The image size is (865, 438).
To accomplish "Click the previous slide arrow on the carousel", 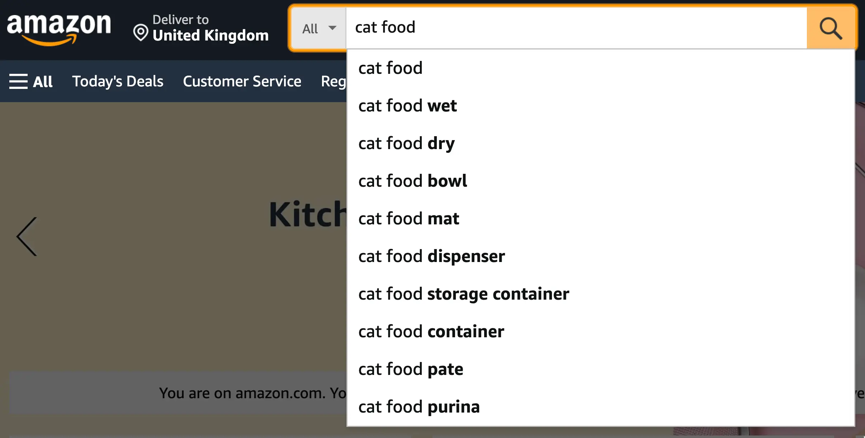I will point(27,236).
